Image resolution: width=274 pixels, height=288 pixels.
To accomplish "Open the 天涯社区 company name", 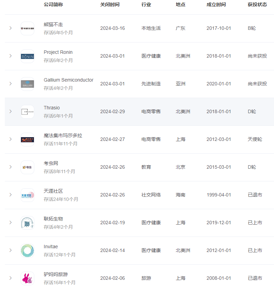I will 53,191.
